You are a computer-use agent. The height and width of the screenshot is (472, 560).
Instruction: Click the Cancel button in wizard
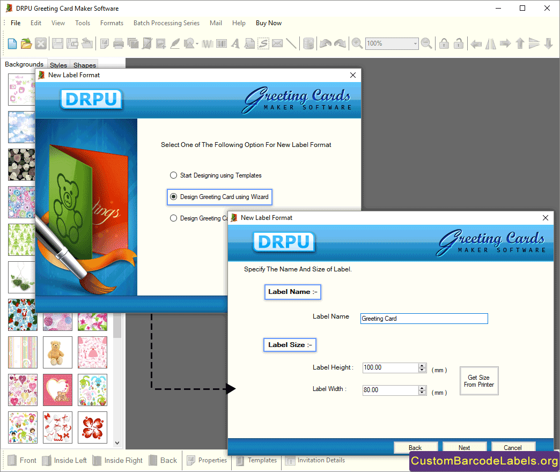[513, 448]
